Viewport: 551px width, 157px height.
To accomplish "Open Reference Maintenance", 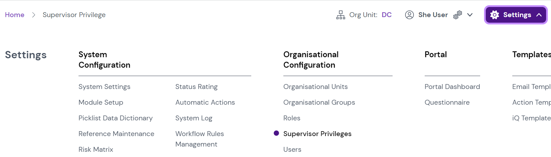I will click(x=116, y=134).
